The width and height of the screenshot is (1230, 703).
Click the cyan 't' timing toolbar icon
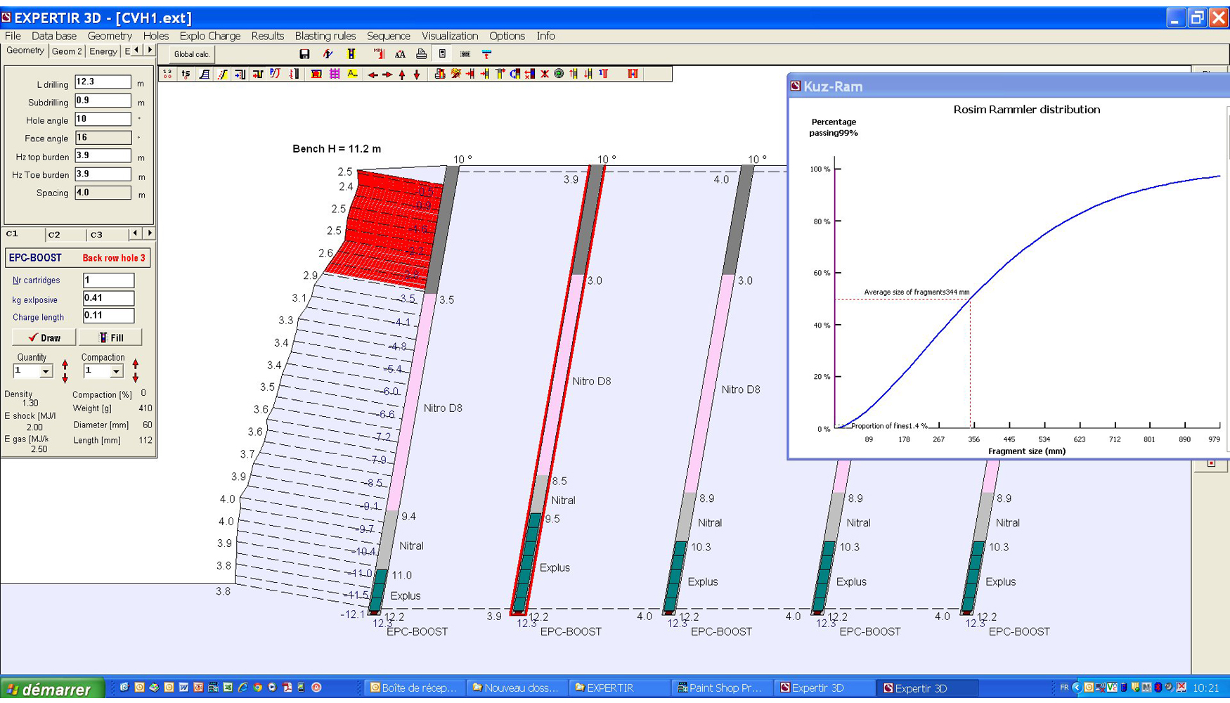486,54
